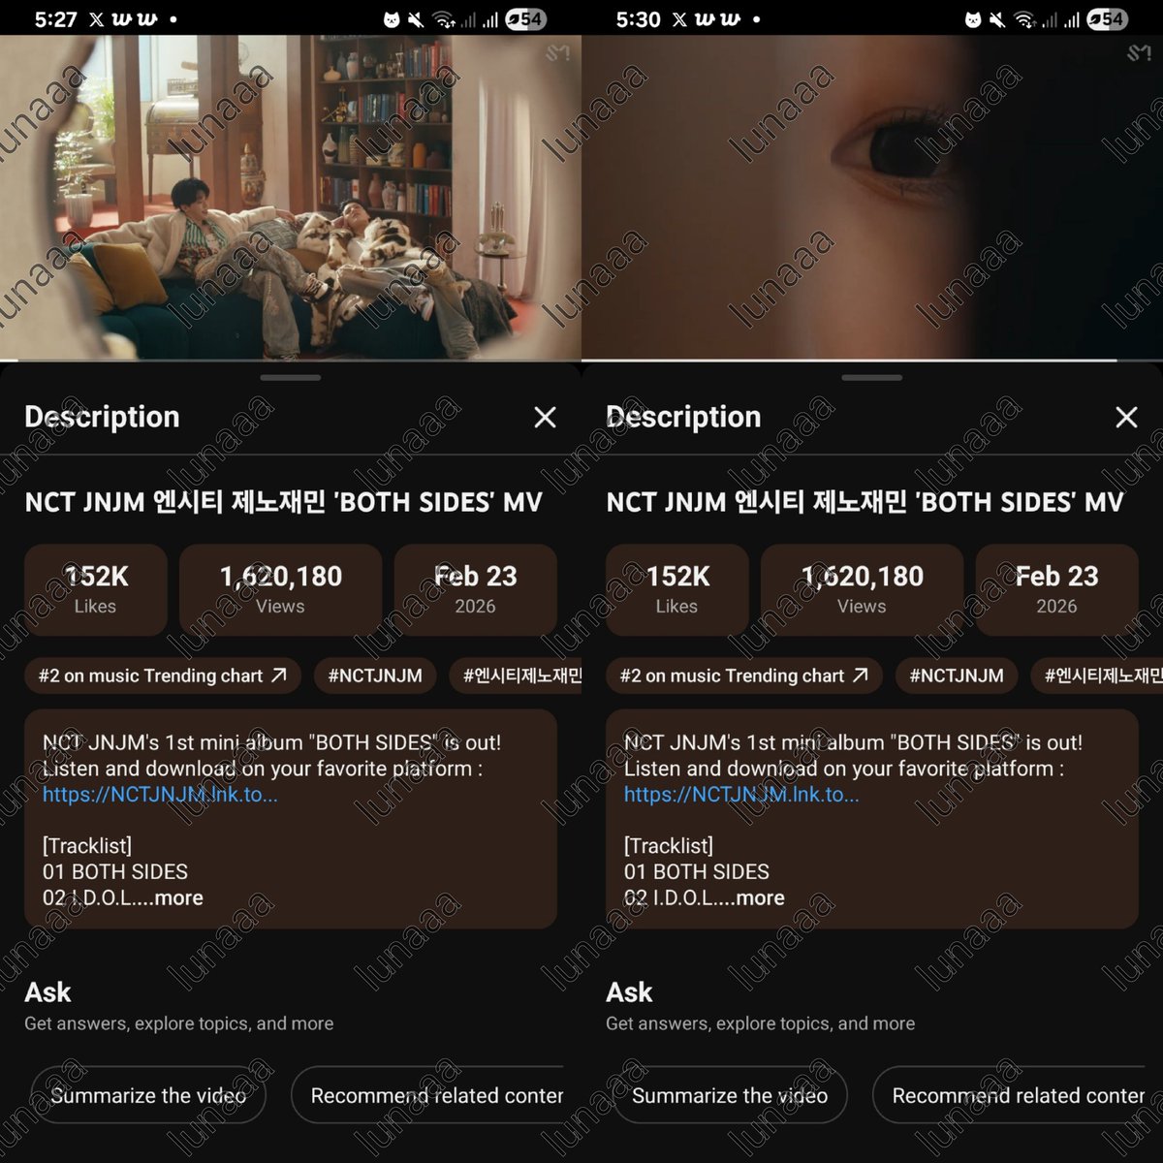Tap the Wi-Fi icon in the 5:30 status bar
Image resolution: width=1163 pixels, height=1163 pixels.
click(1025, 19)
